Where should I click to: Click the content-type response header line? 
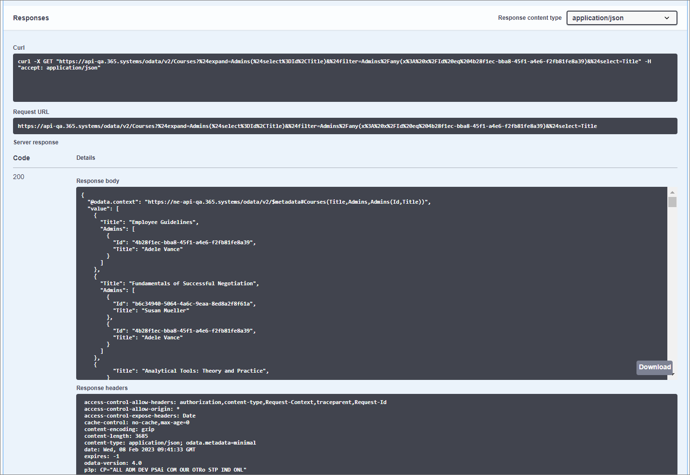[x=170, y=443]
